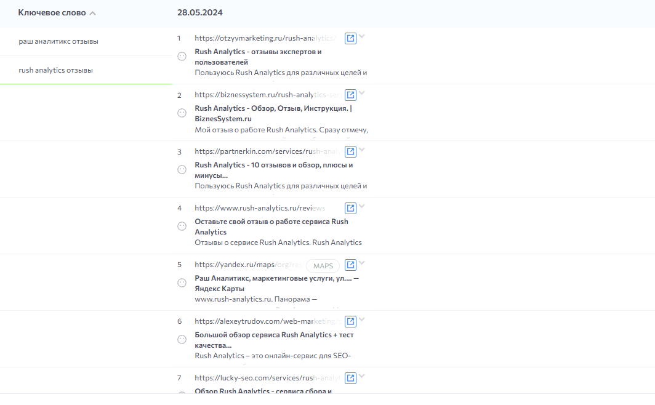655x405 pixels.
Task: Expand chevron next to result 1
Action: tap(362, 36)
